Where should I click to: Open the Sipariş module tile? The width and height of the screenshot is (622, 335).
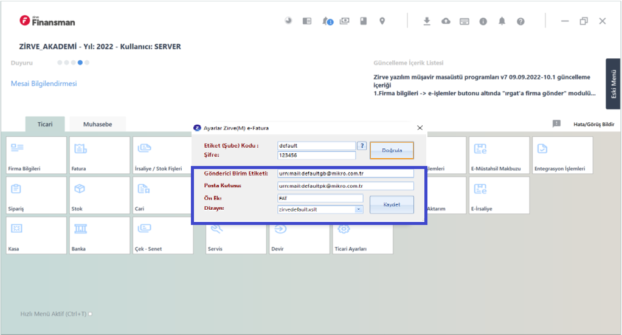point(36,195)
